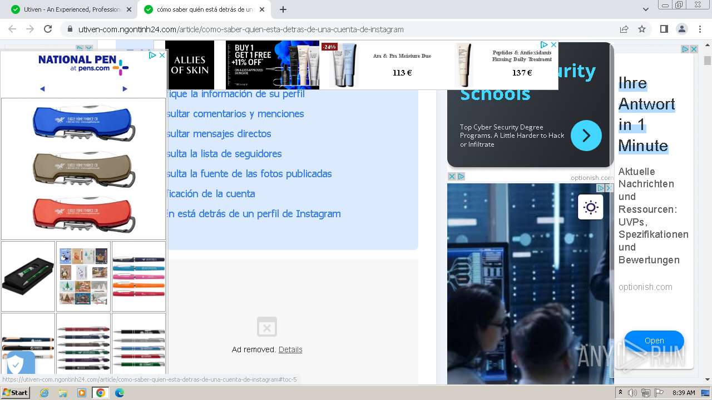Open the National Pen logo link
This screenshot has width=712, height=400.
tap(83, 64)
